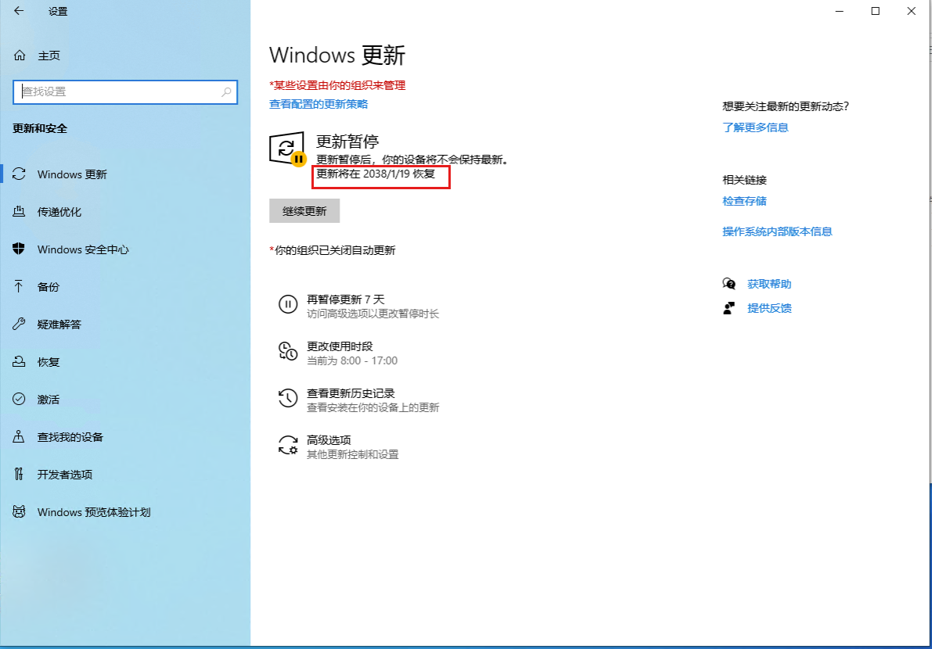Open 疑难解答 troubleshooting page

(x=125, y=324)
